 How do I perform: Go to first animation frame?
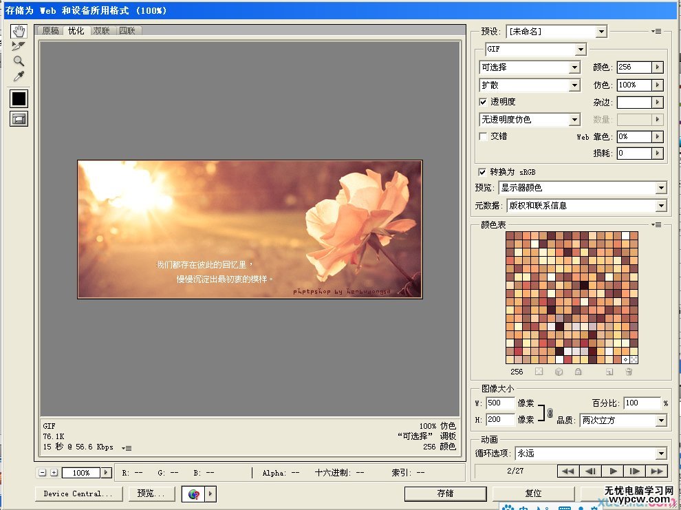coord(568,471)
